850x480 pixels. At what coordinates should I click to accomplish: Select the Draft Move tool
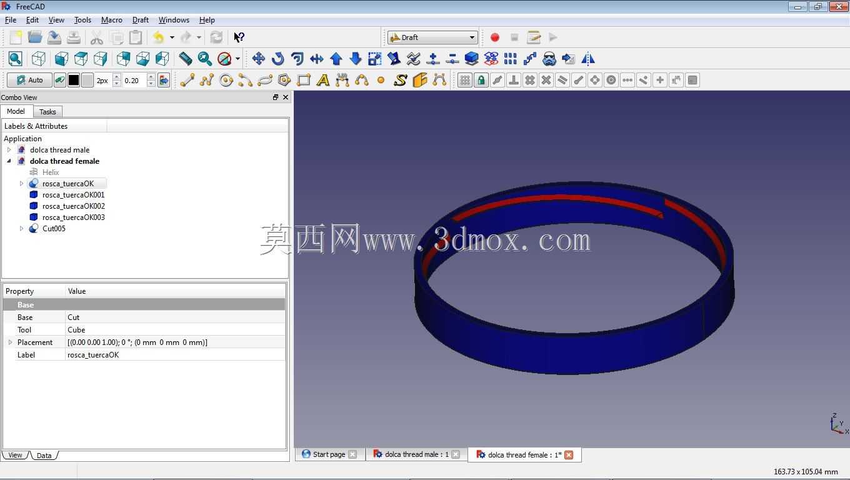click(x=258, y=59)
